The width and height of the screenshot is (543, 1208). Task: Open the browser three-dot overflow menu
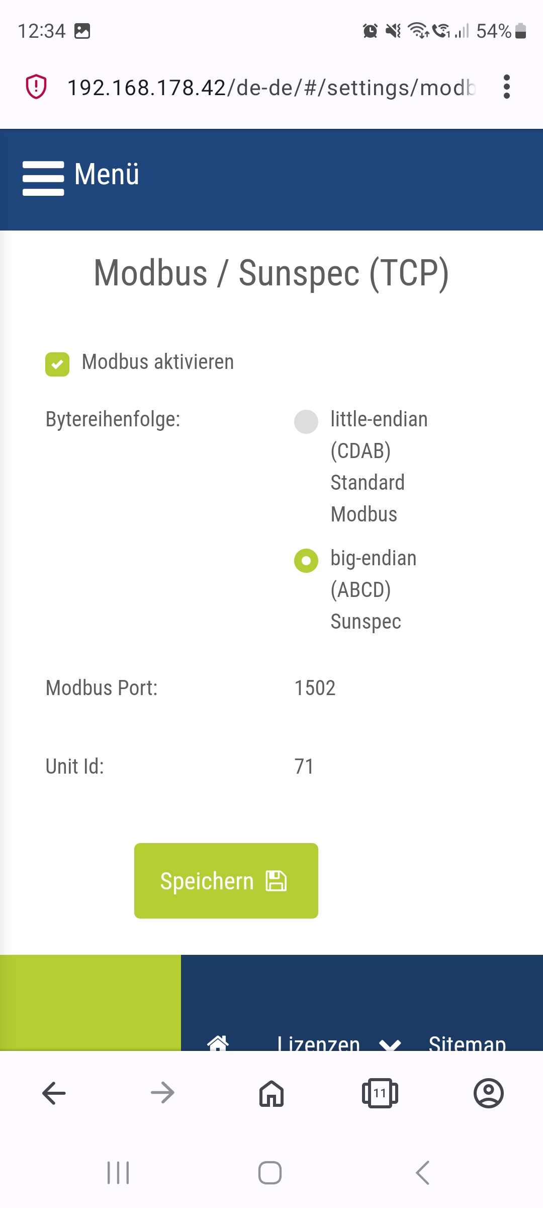[506, 87]
